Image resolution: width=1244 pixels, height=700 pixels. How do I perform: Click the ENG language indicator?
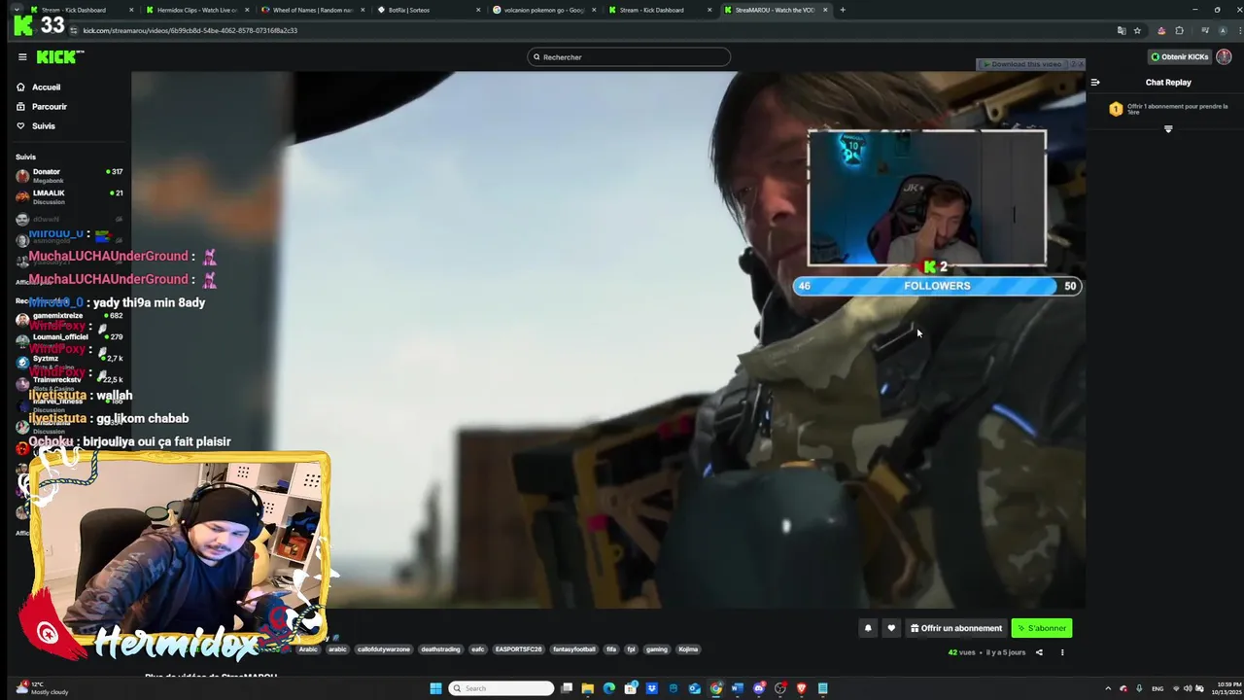coord(1157,688)
